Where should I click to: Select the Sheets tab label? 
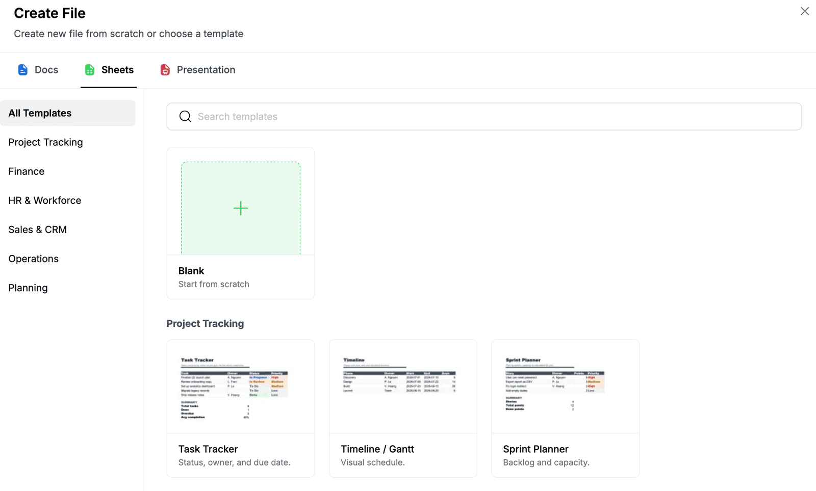click(x=117, y=70)
